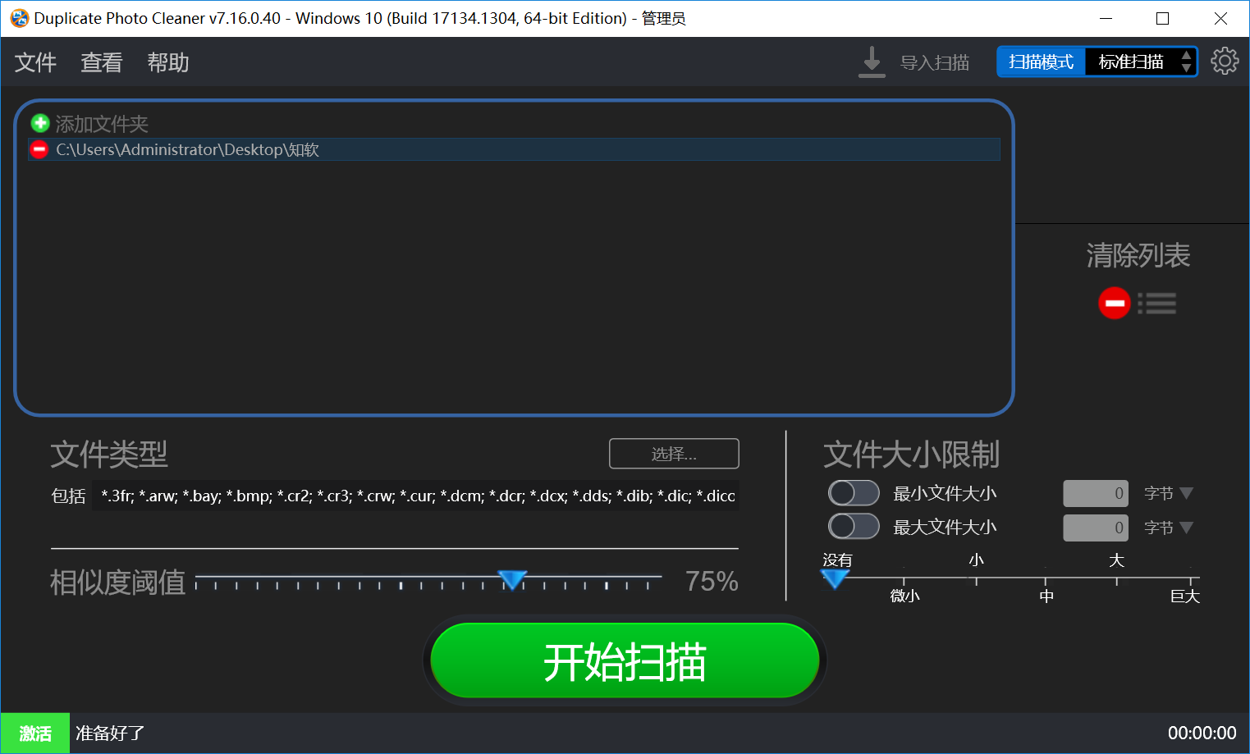
Task: Minimize the Duplicate Photo Cleaner window
Action: click(1106, 18)
